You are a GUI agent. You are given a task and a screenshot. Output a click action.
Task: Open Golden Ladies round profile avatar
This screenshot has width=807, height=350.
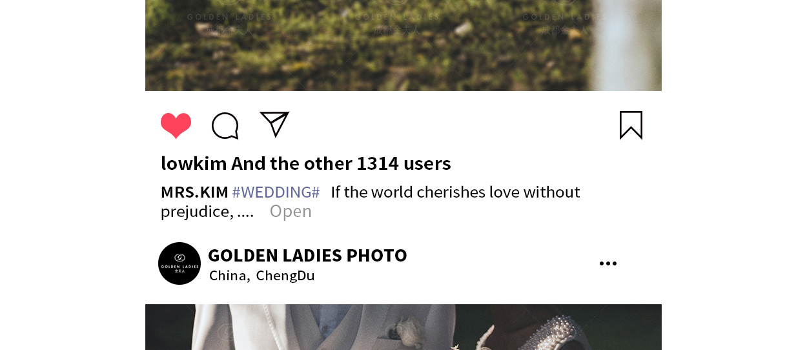pos(179,263)
